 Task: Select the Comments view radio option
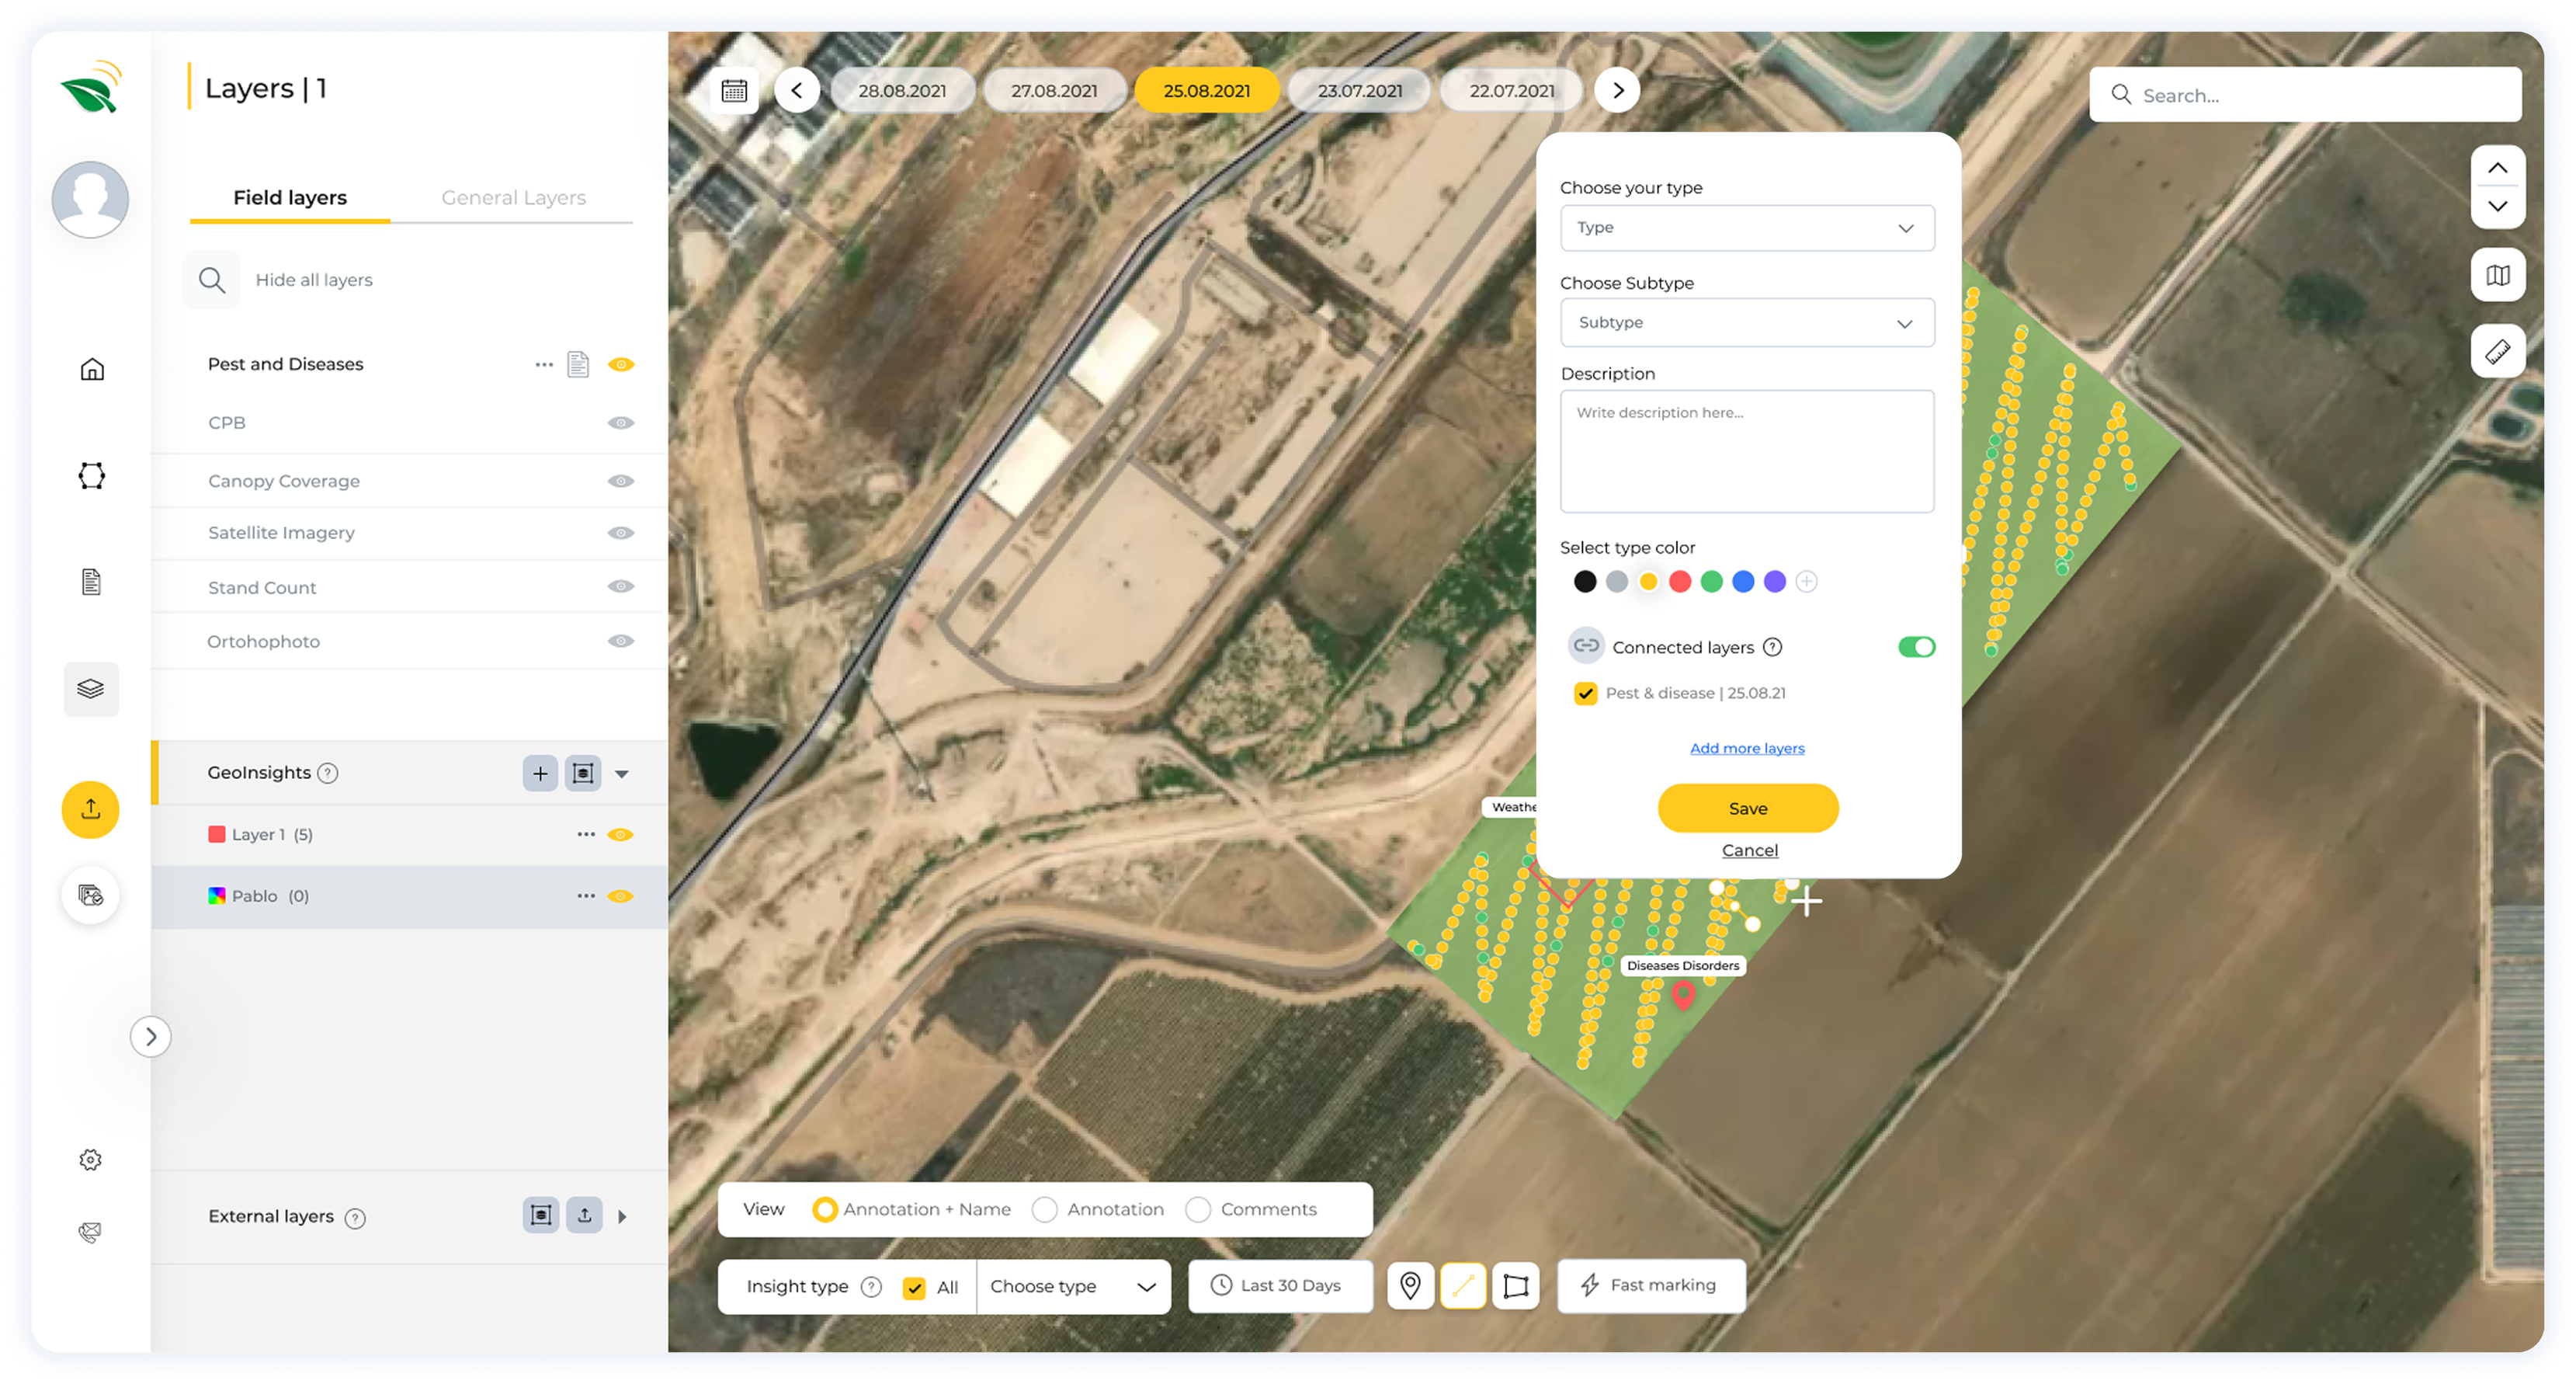(1198, 1209)
